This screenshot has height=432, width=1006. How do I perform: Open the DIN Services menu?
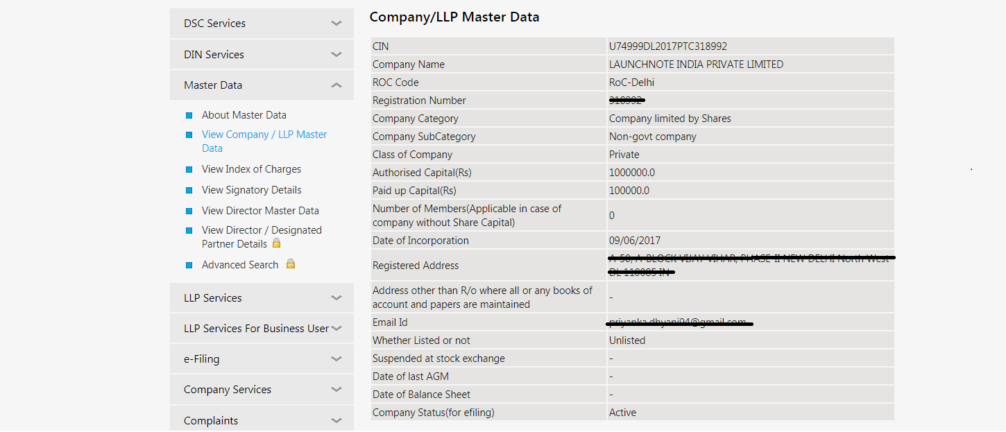pos(262,55)
